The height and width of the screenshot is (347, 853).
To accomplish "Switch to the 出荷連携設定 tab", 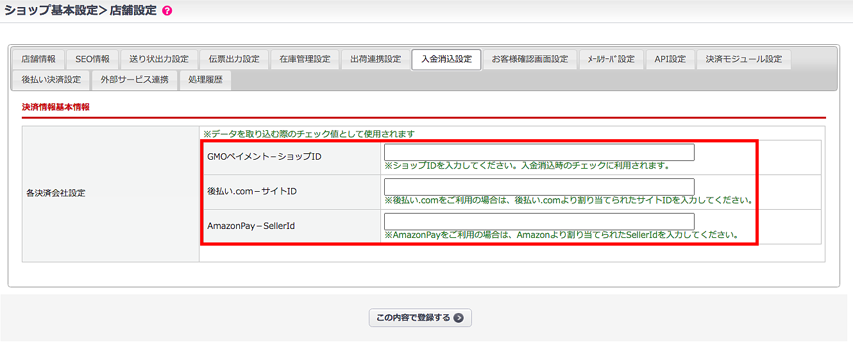I will point(376,59).
